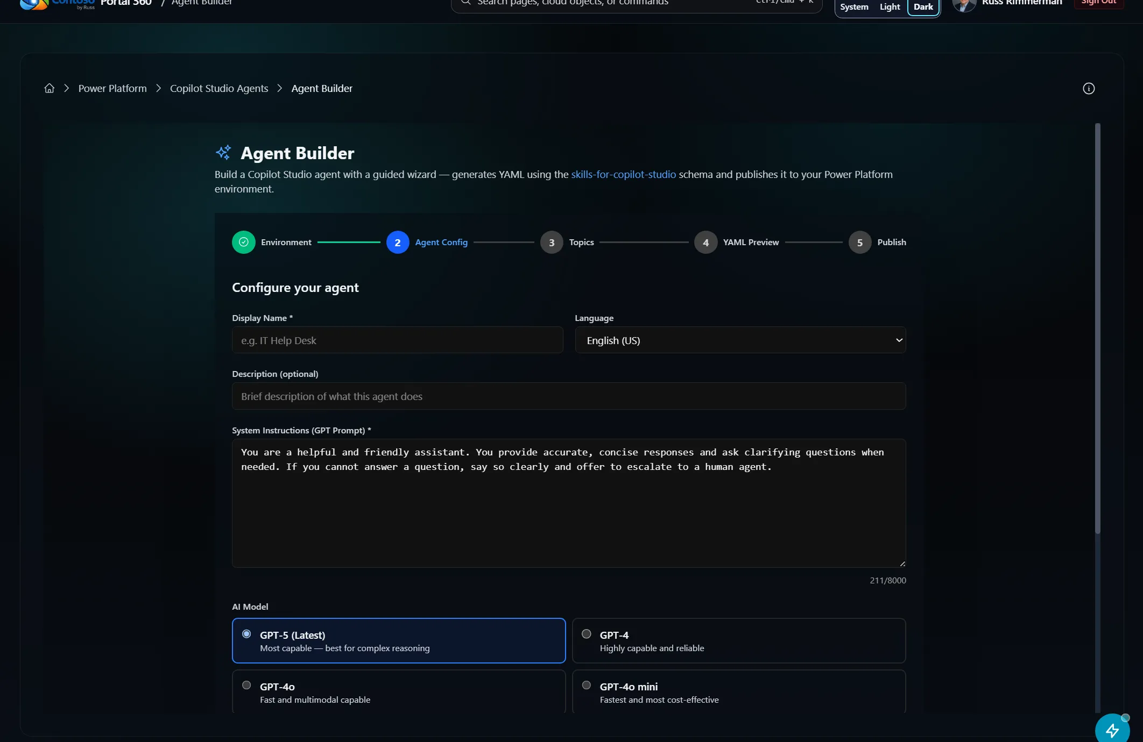Click inside System Instructions textarea
Image resolution: width=1143 pixels, height=742 pixels.
(569, 503)
